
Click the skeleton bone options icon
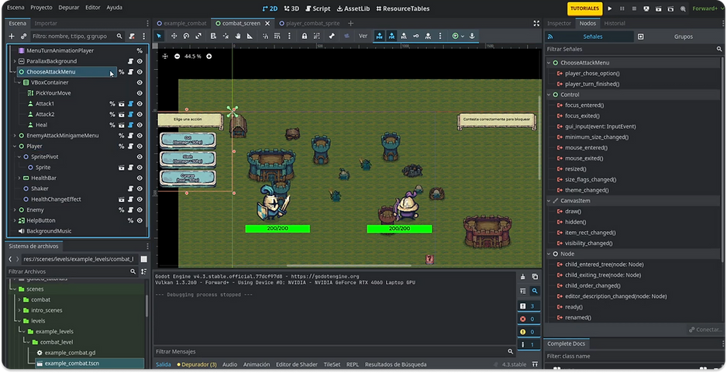pyautogui.click(x=332, y=36)
